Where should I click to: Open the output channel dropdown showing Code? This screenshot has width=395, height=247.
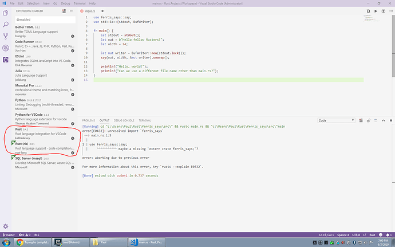pos(336,120)
